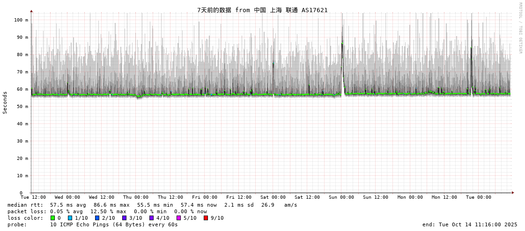Click the violet 4/10 loss swatch
The height and width of the screenshot is (231, 525).
(x=151, y=218)
